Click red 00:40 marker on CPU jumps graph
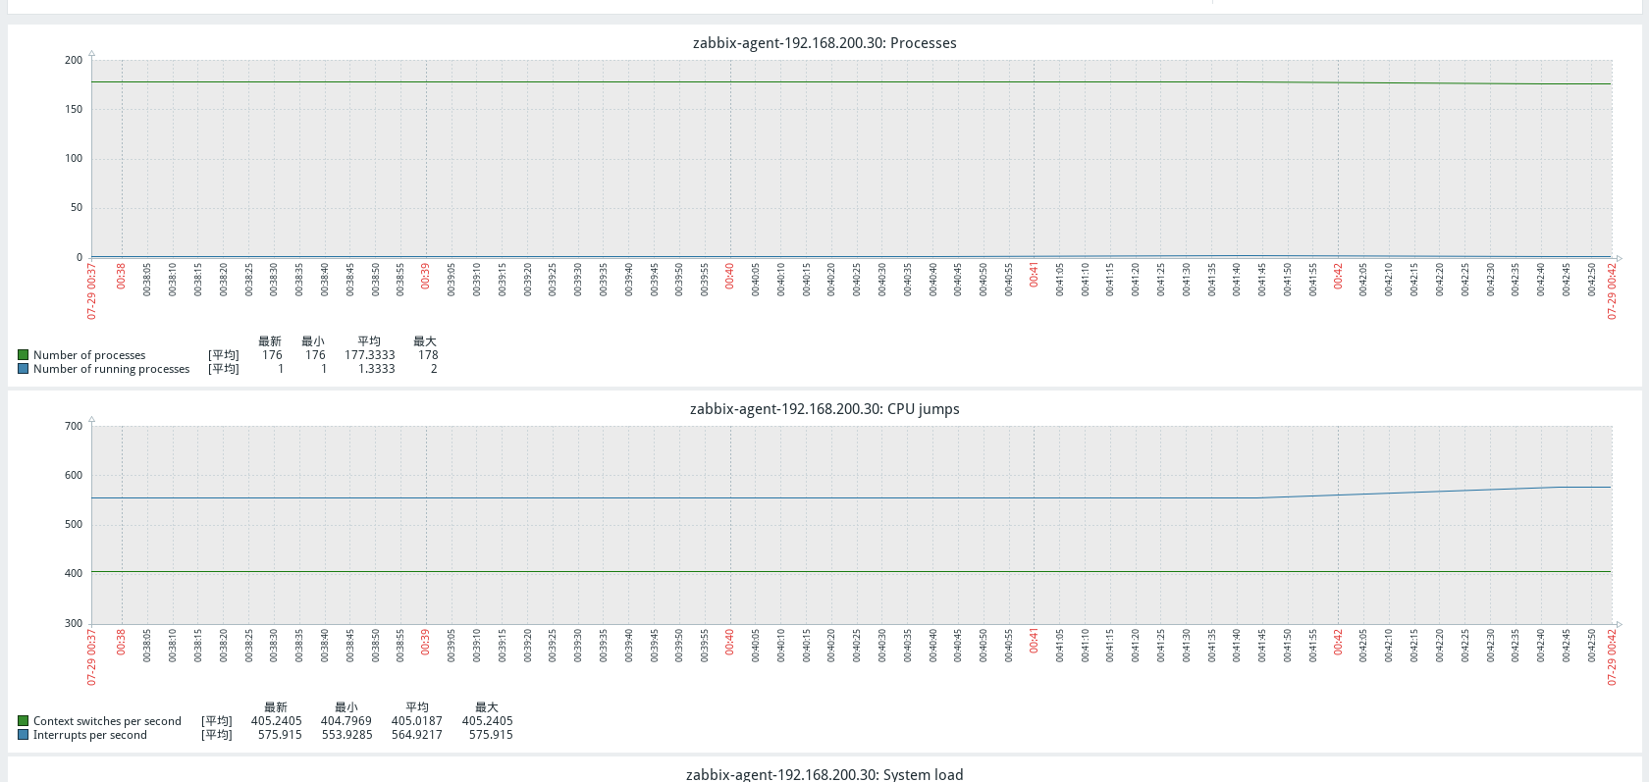The image size is (1649, 782). tap(730, 642)
